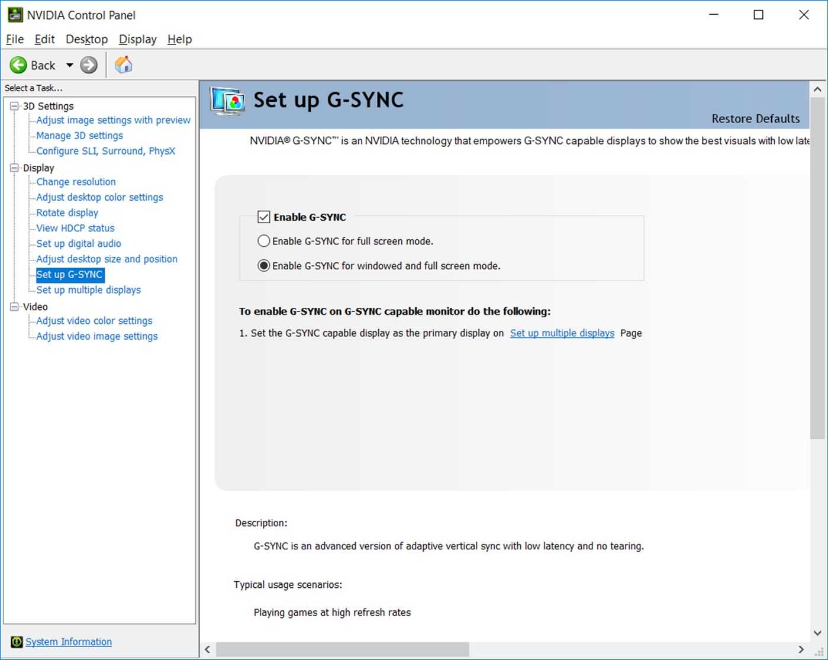Click the home icon in the toolbar

point(123,65)
